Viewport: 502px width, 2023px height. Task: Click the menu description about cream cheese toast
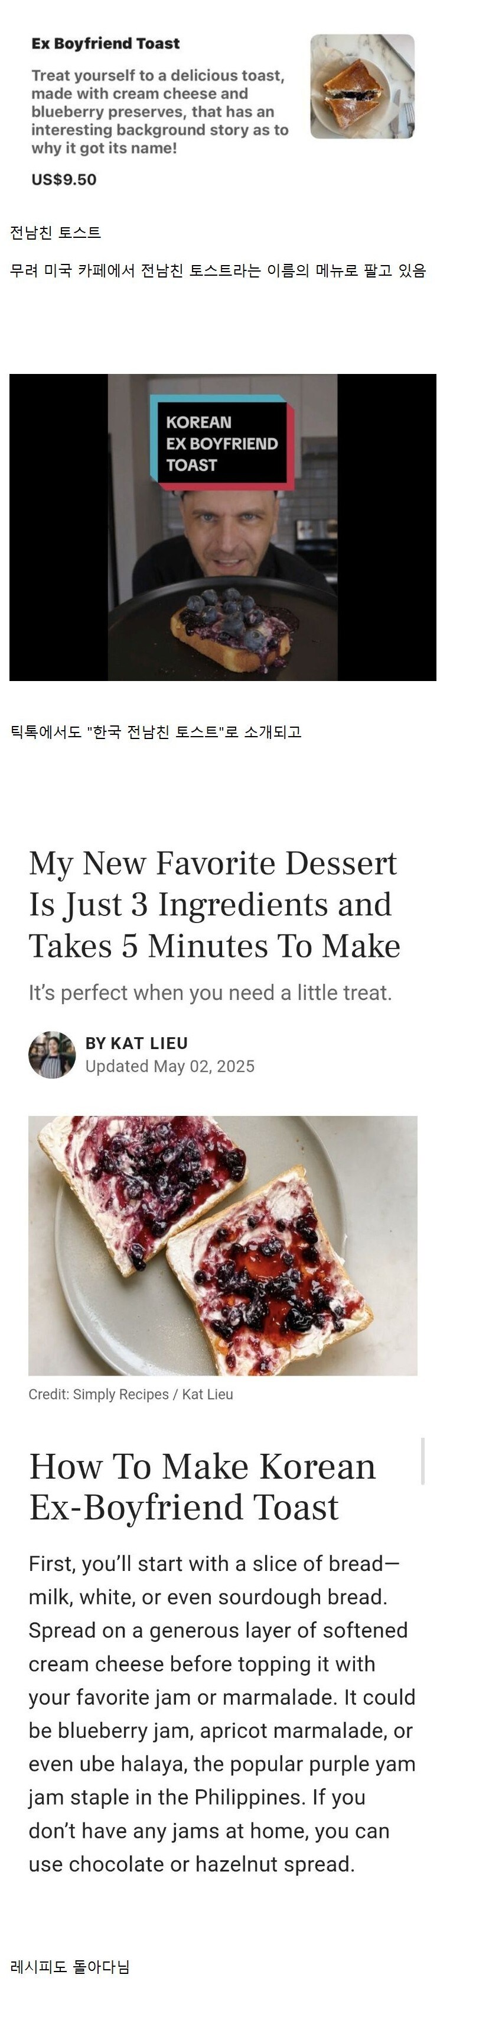pyautogui.click(x=160, y=111)
